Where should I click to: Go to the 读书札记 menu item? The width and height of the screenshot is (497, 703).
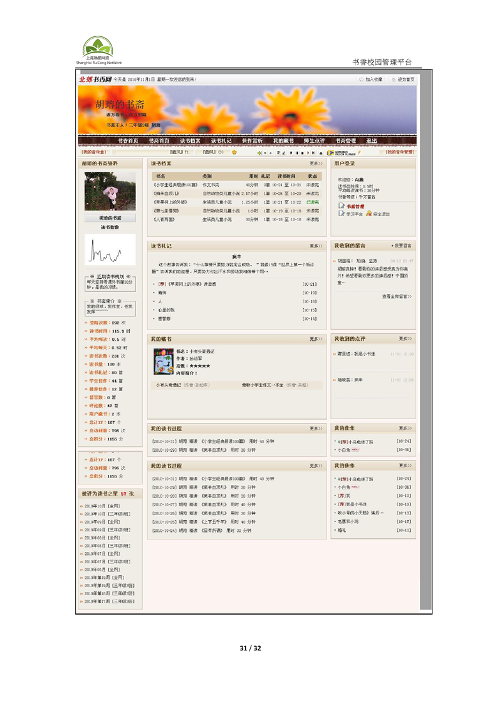point(221,141)
